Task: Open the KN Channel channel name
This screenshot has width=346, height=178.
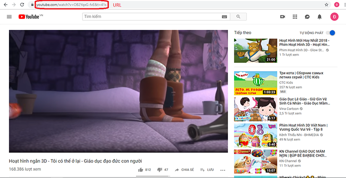Action: (288, 161)
